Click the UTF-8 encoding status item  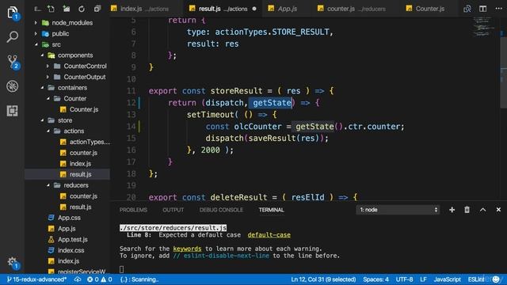click(404, 279)
